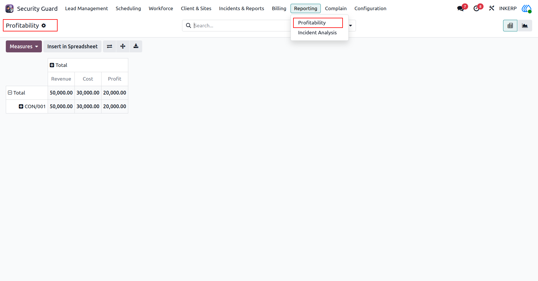Click the download xlsx icon
The height and width of the screenshot is (281, 538).
tap(136, 47)
